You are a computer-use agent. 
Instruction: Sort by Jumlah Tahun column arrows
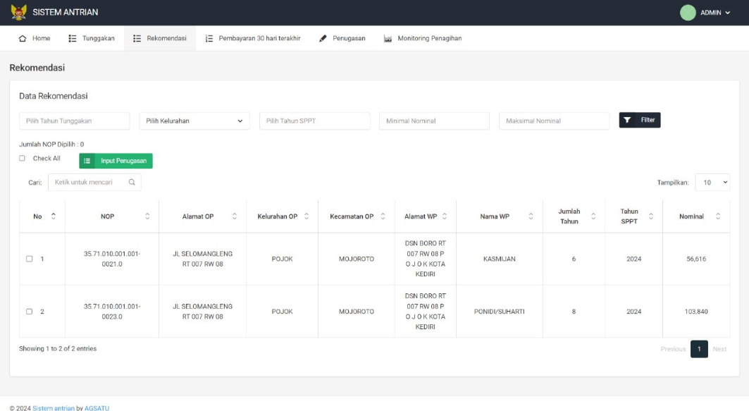593,216
